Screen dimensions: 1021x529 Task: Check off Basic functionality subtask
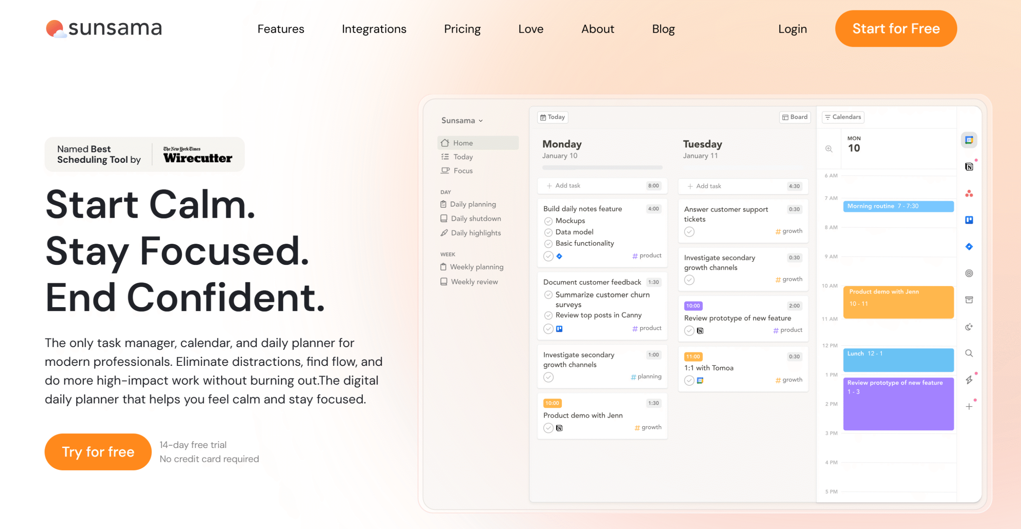[x=548, y=243]
